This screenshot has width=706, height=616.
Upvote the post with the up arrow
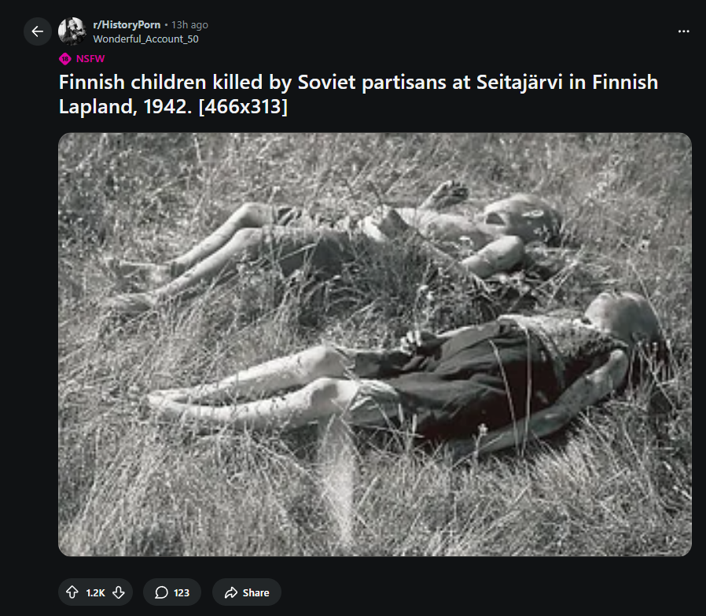(x=72, y=592)
